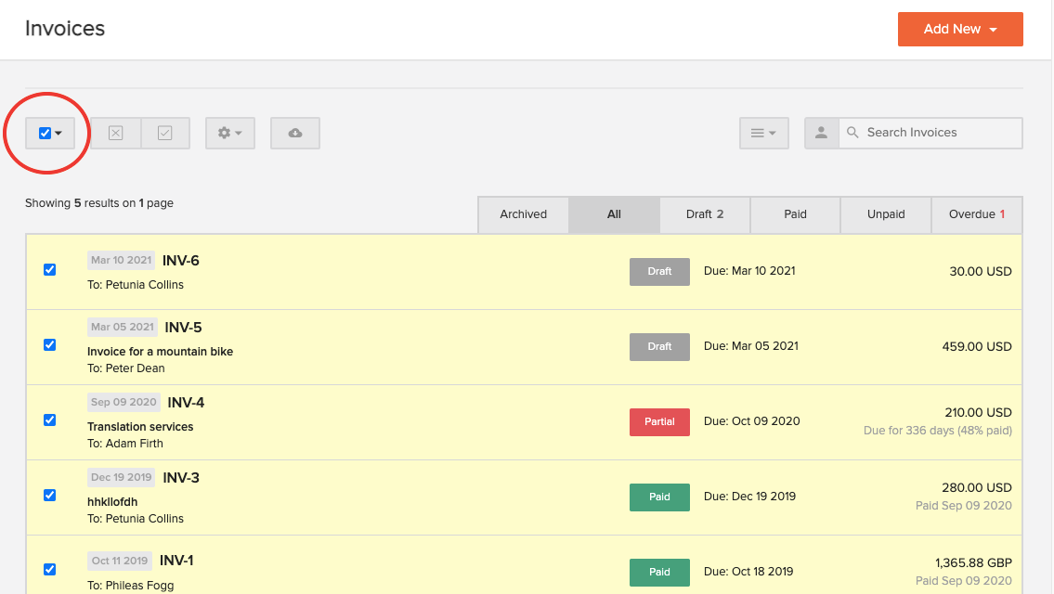This screenshot has width=1054, height=594.
Task: Click the checkmark-box toolbar icon
Action: pyautogui.click(x=165, y=133)
